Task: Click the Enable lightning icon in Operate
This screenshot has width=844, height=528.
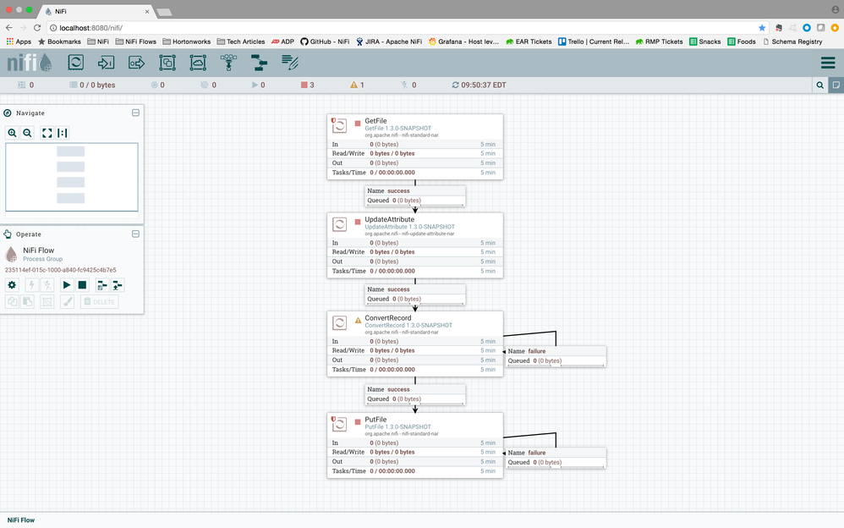Action: tap(31, 285)
